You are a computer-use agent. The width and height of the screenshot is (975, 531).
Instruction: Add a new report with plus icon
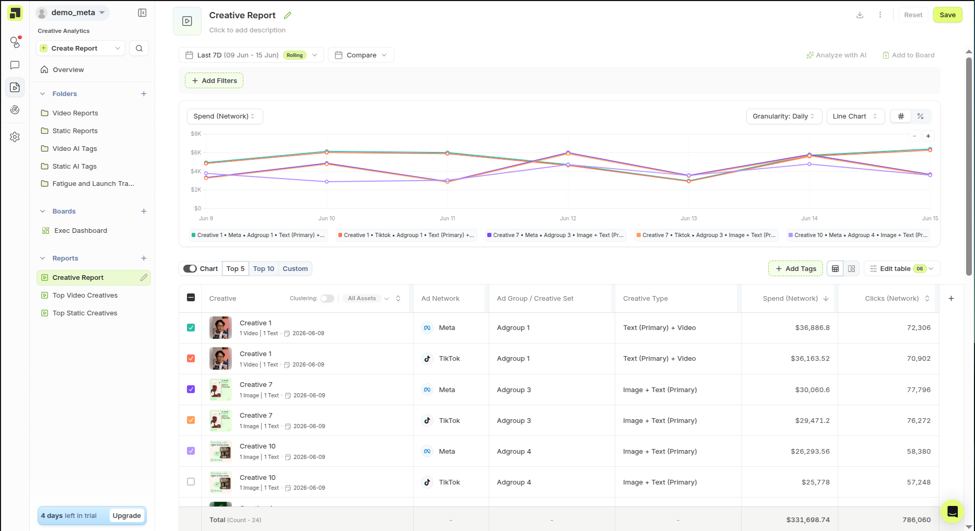tap(144, 258)
